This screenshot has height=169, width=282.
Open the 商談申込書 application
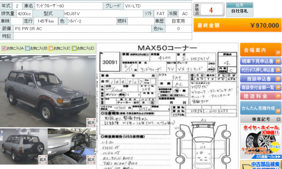pos(261,79)
